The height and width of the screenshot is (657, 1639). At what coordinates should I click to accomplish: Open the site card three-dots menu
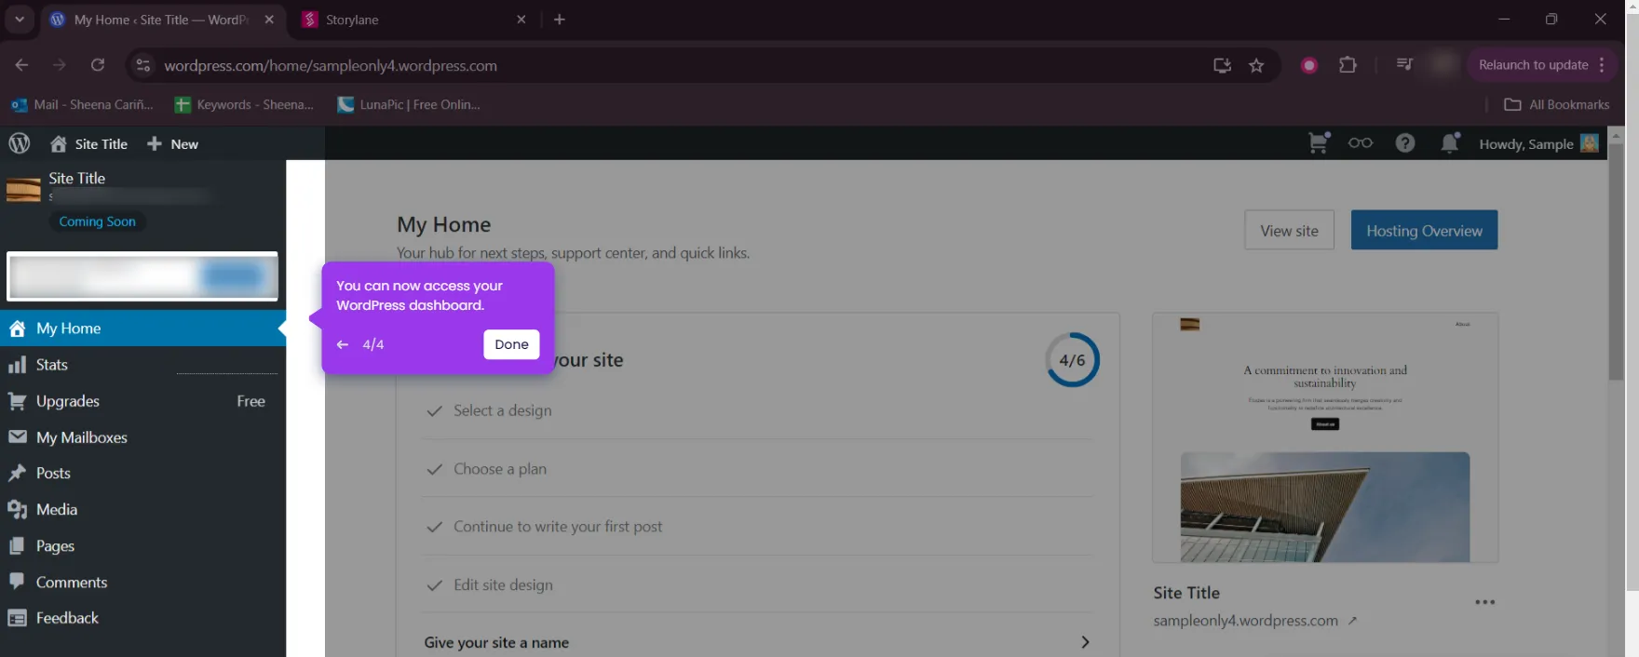(x=1484, y=602)
